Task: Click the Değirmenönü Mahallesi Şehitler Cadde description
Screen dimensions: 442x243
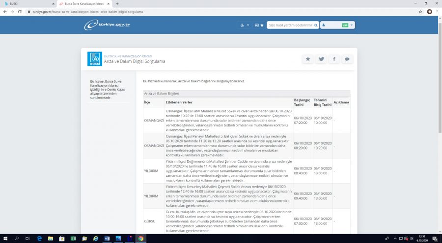Action: (229, 171)
